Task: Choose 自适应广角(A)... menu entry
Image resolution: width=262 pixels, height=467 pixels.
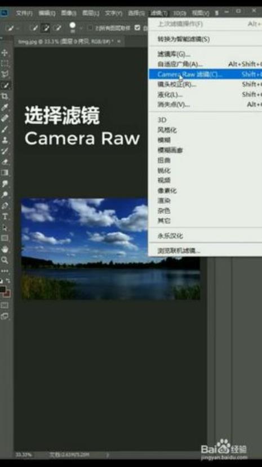Action: [205, 64]
